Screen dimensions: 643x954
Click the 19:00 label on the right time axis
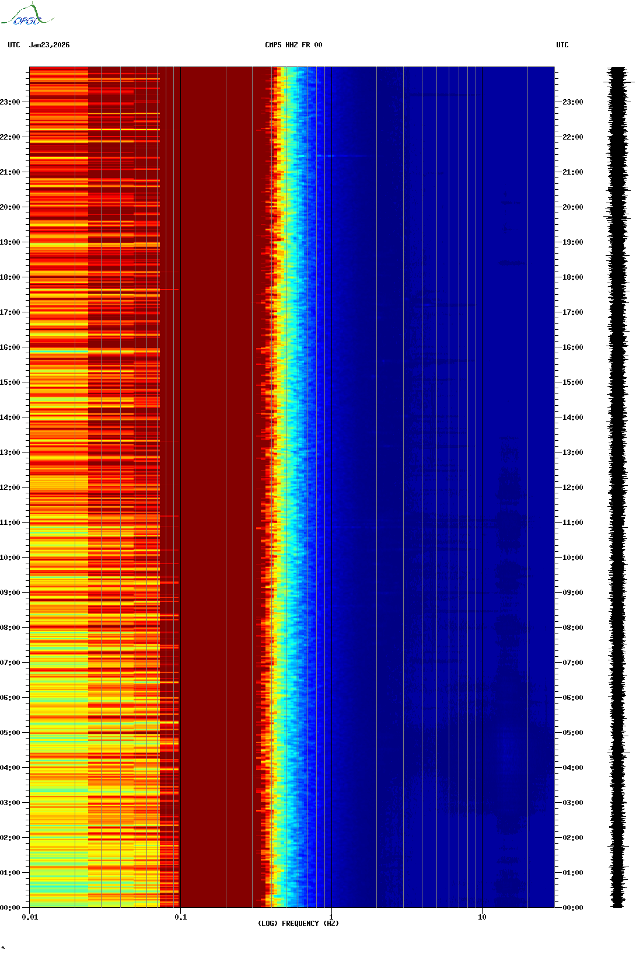point(573,242)
